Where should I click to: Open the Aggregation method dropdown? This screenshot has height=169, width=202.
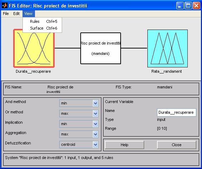pos(79,134)
